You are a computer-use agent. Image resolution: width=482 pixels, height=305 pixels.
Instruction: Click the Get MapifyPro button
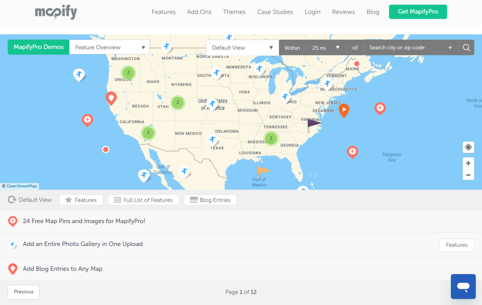[x=418, y=12]
